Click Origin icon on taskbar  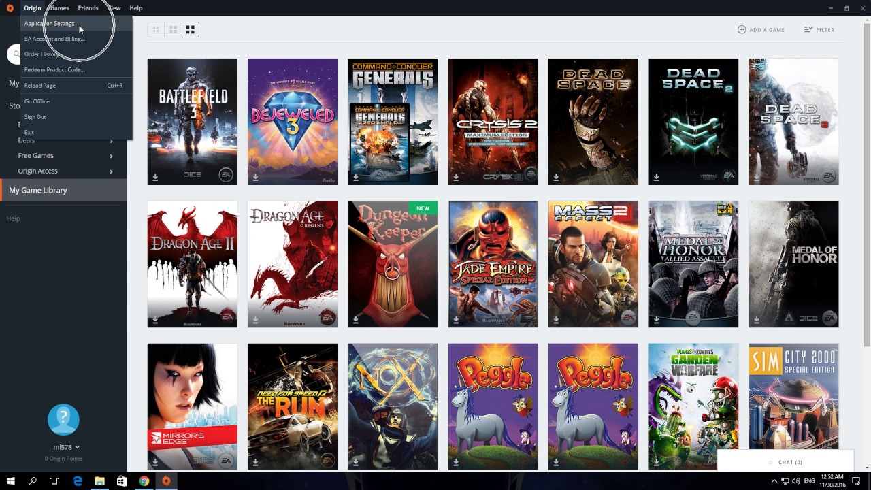pos(166,481)
